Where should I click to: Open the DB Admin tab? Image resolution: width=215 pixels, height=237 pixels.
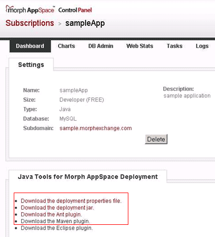tap(101, 46)
